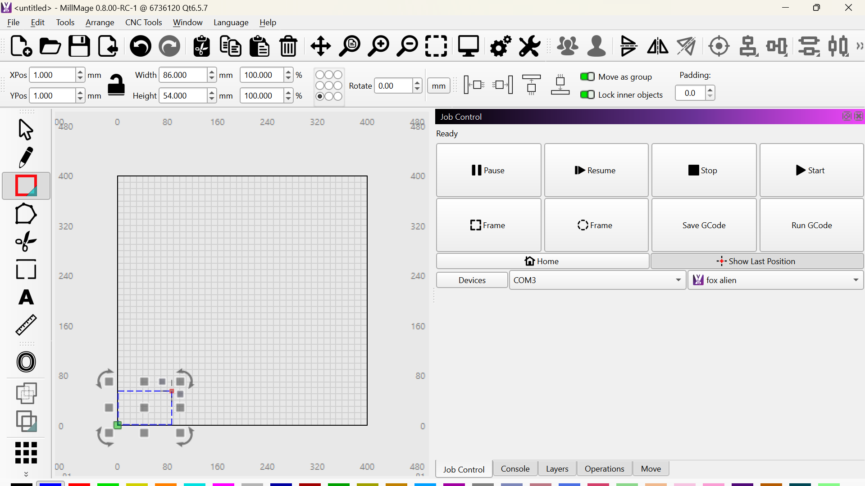Viewport: 865px width, 486px height.
Task: Switch to the Layers tab
Action: (557, 469)
